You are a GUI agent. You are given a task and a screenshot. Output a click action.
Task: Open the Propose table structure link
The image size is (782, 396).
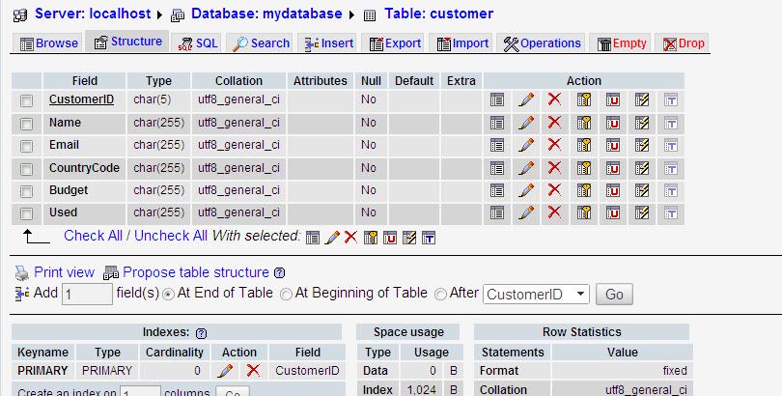(195, 272)
